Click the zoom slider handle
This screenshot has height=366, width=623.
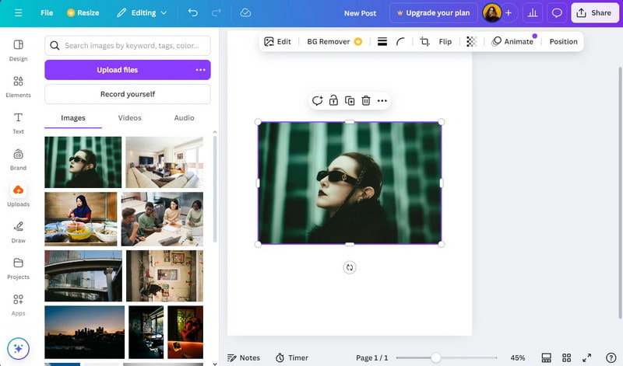(x=436, y=357)
